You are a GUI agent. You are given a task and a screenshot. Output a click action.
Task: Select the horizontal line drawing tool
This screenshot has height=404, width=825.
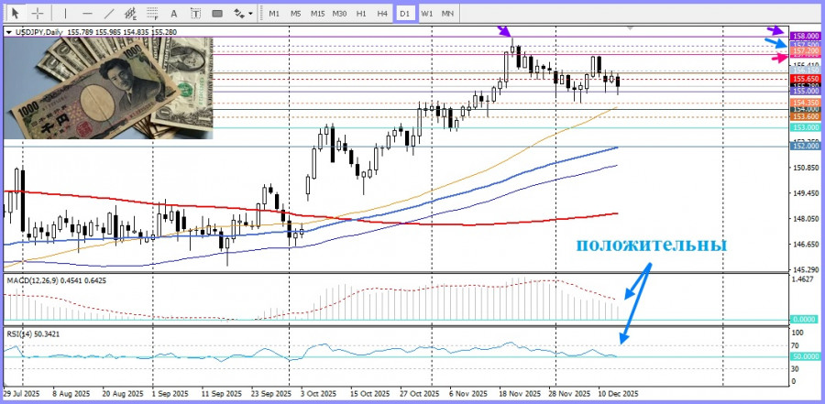[x=87, y=13]
